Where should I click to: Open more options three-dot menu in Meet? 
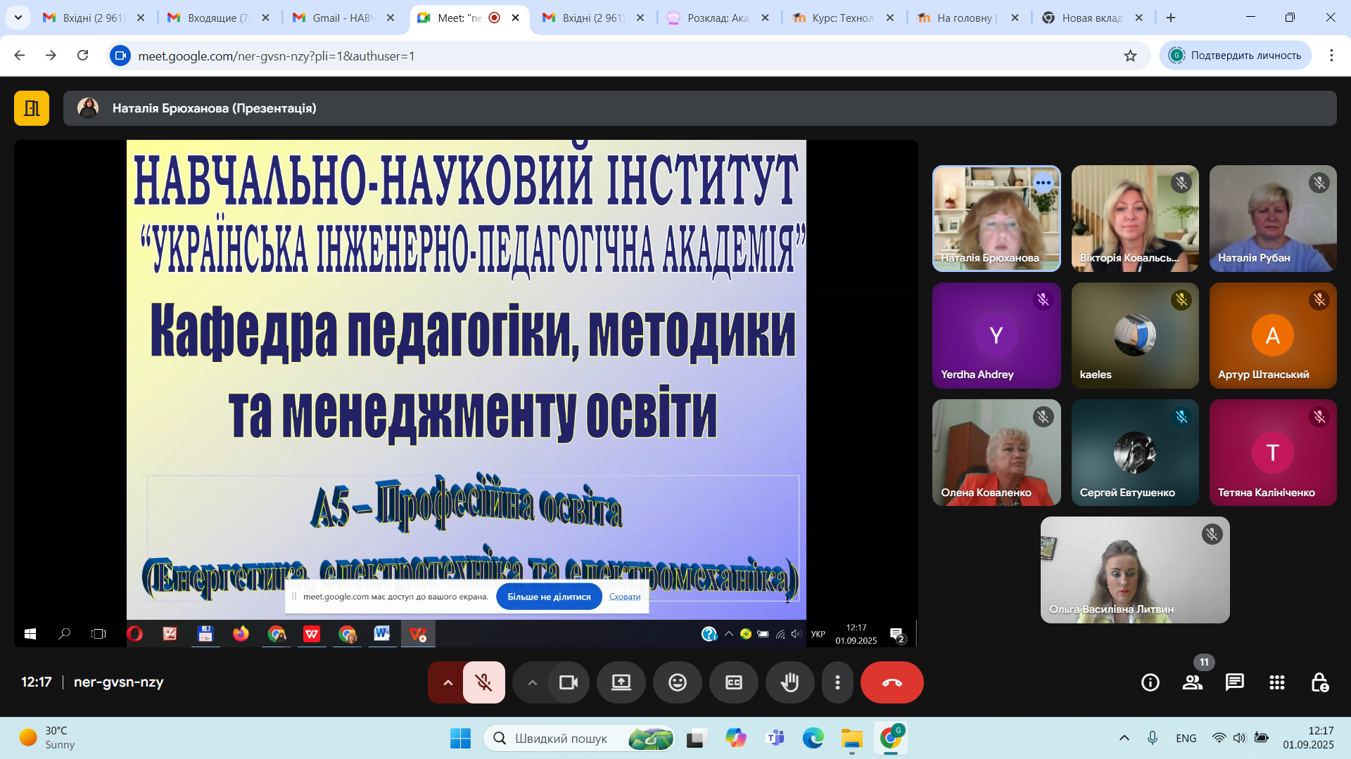(837, 682)
